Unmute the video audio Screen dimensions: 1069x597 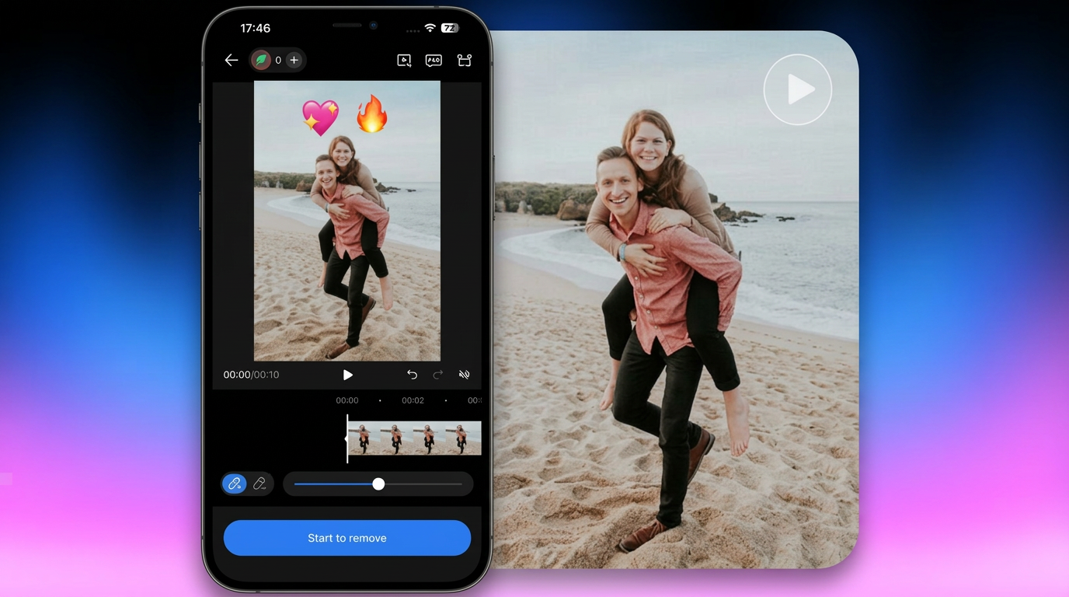pyautogui.click(x=464, y=375)
